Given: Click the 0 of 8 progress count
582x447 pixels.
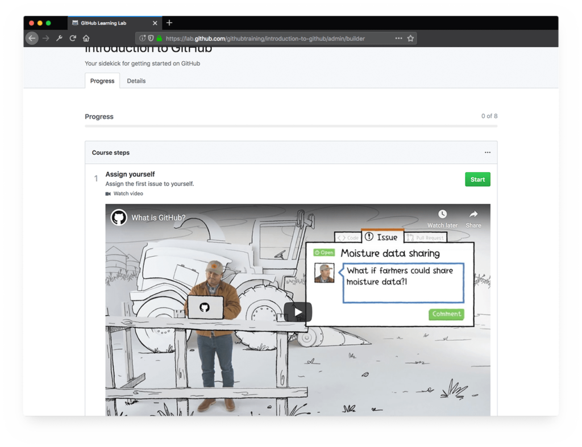Looking at the screenshot, I should point(489,116).
